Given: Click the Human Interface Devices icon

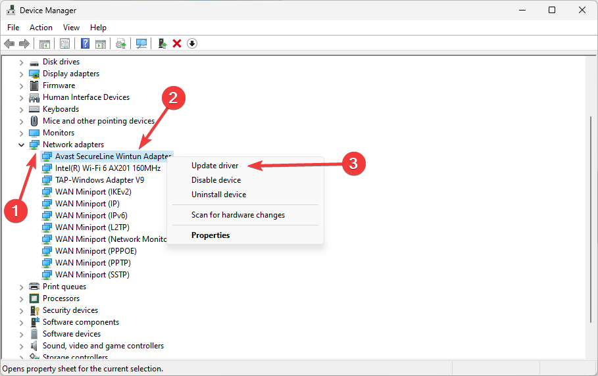Looking at the screenshot, I should [x=34, y=97].
